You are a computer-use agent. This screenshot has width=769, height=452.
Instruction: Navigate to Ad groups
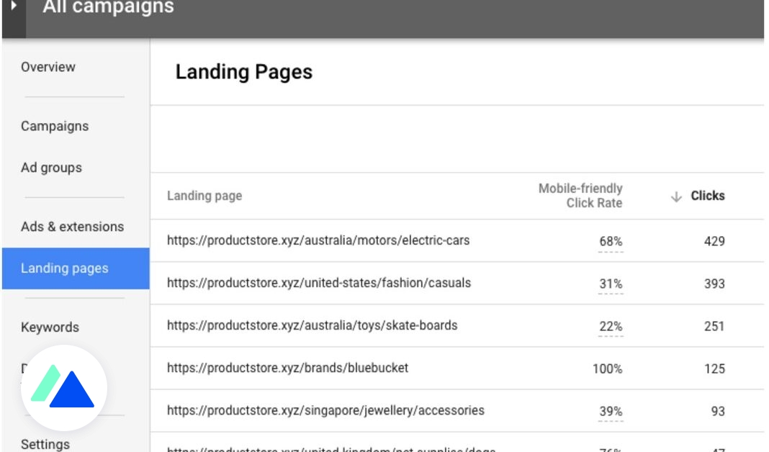click(x=50, y=167)
